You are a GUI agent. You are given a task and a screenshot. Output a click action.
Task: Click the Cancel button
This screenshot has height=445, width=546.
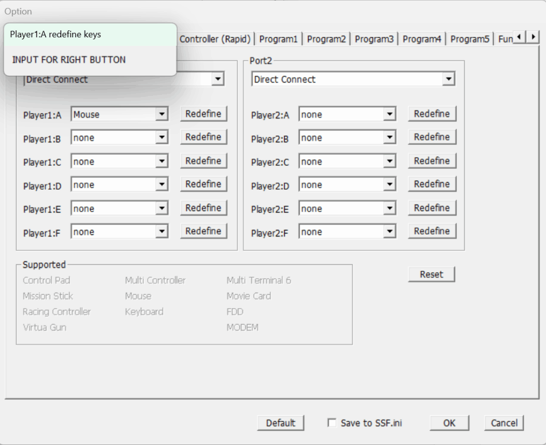coord(504,423)
